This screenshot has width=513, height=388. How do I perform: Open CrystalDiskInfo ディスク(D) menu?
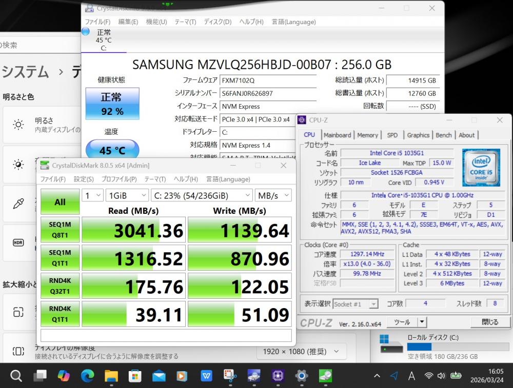tap(218, 22)
